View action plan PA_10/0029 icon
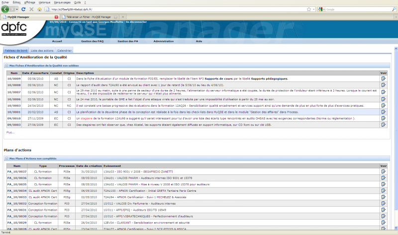 (383, 222)
